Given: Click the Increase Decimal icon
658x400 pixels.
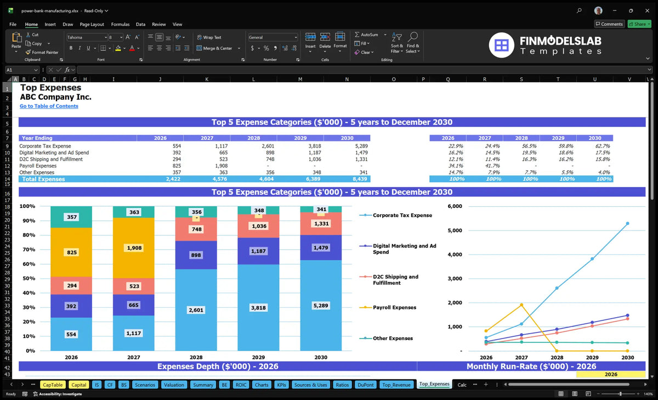Looking at the screenshot, I should [285, 48].
